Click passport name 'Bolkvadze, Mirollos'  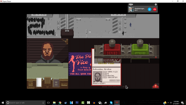coord(102,69)
